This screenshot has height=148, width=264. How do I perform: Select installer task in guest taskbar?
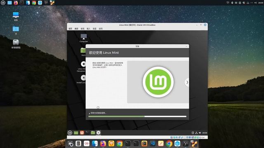pyautogui.click(x=99, y=133)
